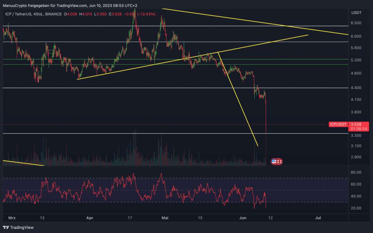
Task: Click the countdown timer 01:06:54
Action: (359, 129)
